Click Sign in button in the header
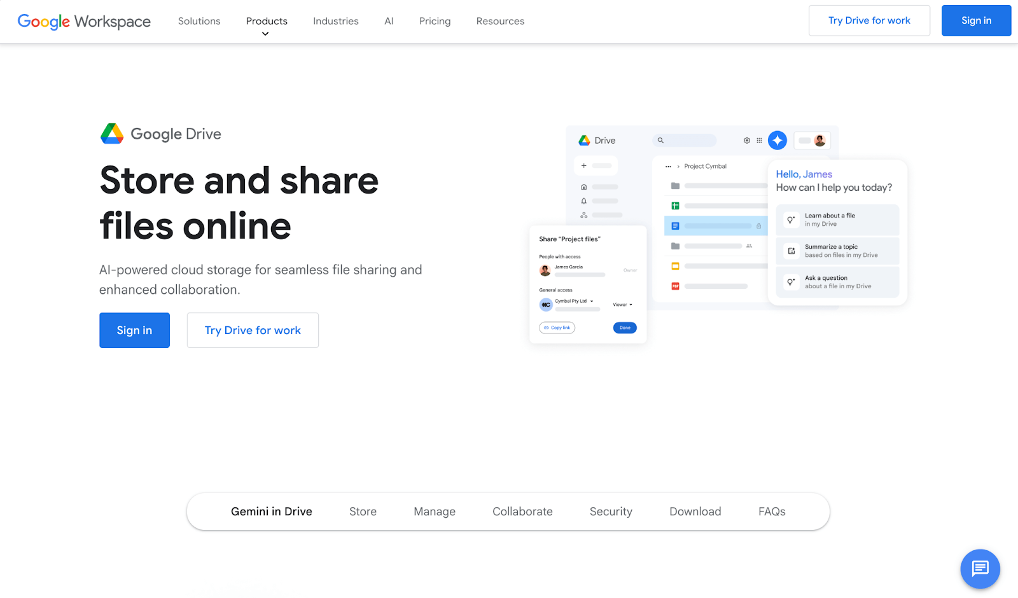The image size is (1018, 598). [976, 21]
